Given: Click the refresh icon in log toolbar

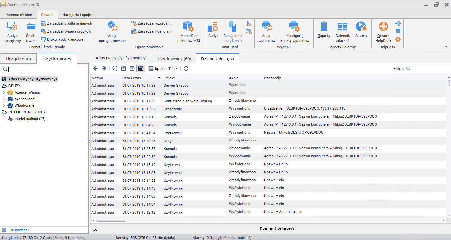Looking at the screenshot, I should click(x=186, y=68).
